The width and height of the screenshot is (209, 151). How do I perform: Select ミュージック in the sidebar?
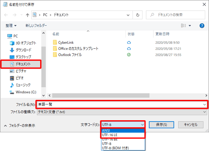coord(20,85)
